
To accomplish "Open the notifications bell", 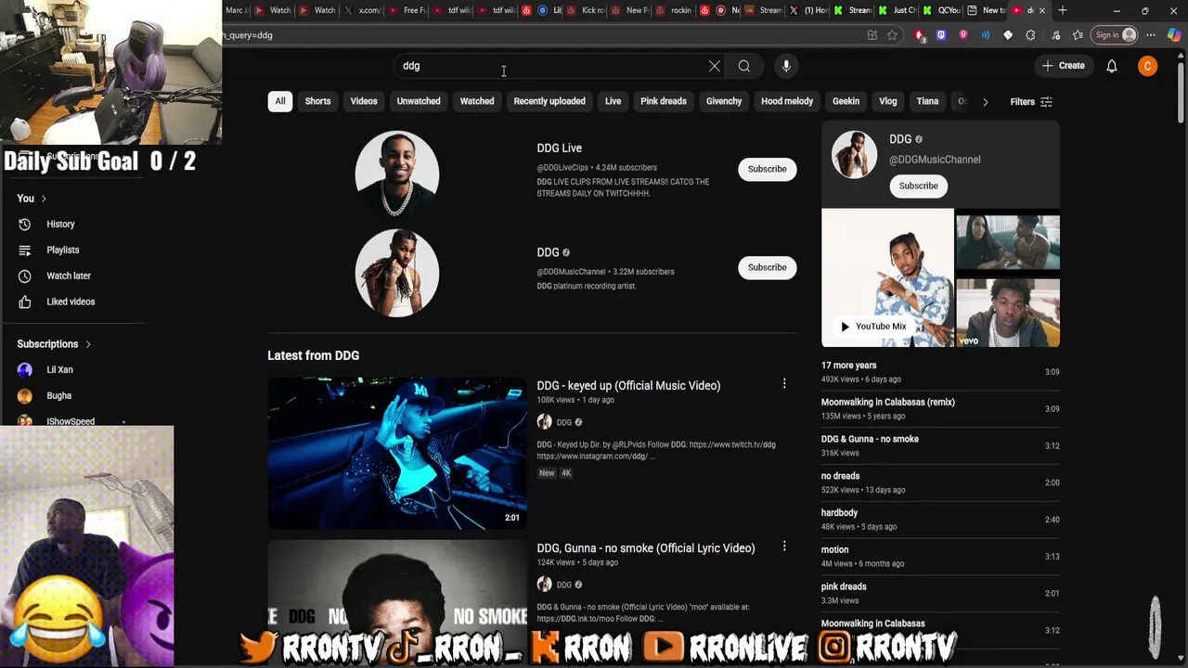I will click(x=1112, y=66).
